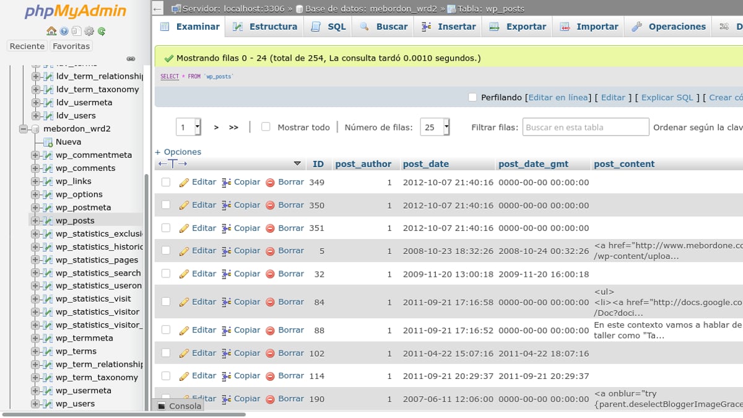This screenshot has height=418, width=743.
Task: Click pencil edit icon for row ID 5
Action: (184, 251)
